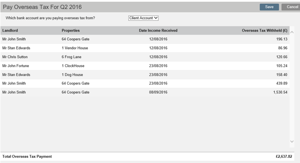Click the Overseas Tax Withheld (£) header
This screenshot has width=300, height=163.
point(265,30)
